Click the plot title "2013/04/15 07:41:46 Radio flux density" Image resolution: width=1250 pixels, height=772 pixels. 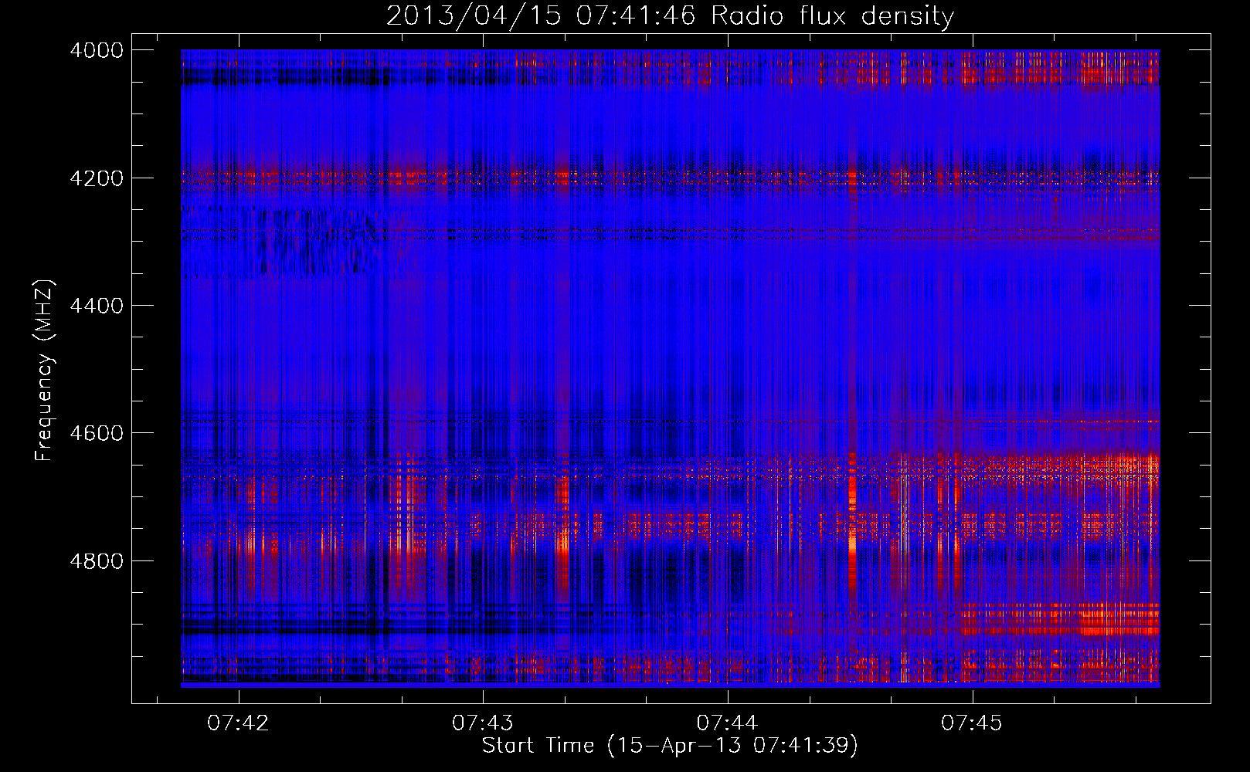point(670,15)
